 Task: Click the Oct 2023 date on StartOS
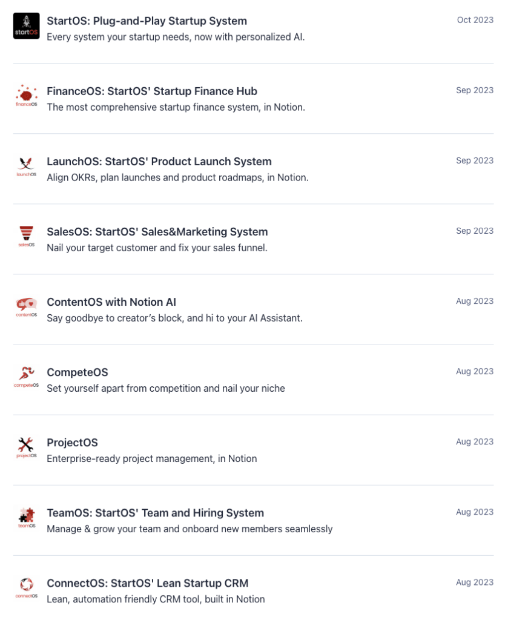(x=475, y=20)
